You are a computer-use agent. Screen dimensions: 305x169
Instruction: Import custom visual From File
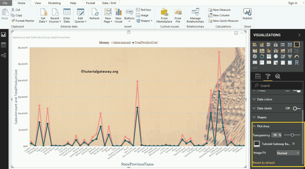(x=178, y=16)
